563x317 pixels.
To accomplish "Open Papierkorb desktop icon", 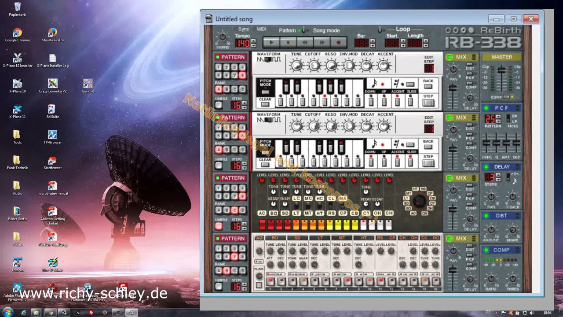I will coord(17,9).
